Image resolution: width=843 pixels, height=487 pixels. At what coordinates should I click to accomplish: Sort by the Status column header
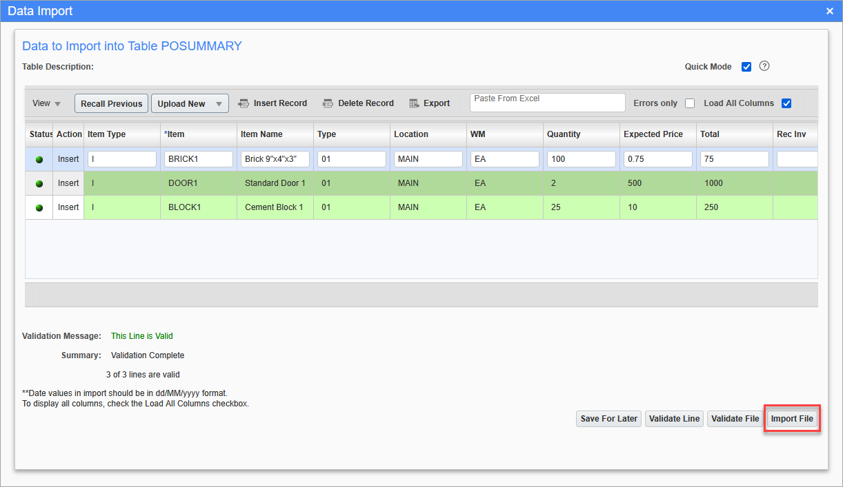coord(39,134)
